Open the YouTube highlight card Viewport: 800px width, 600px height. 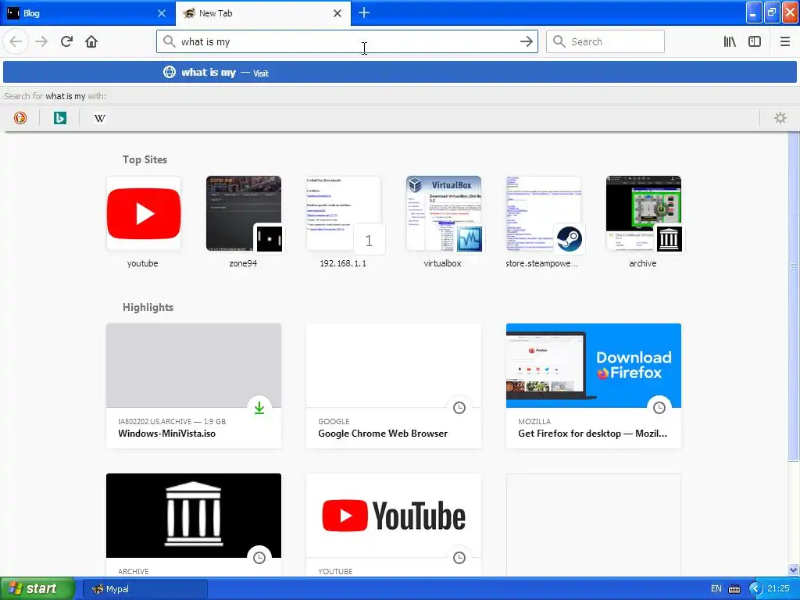(394, 524)
